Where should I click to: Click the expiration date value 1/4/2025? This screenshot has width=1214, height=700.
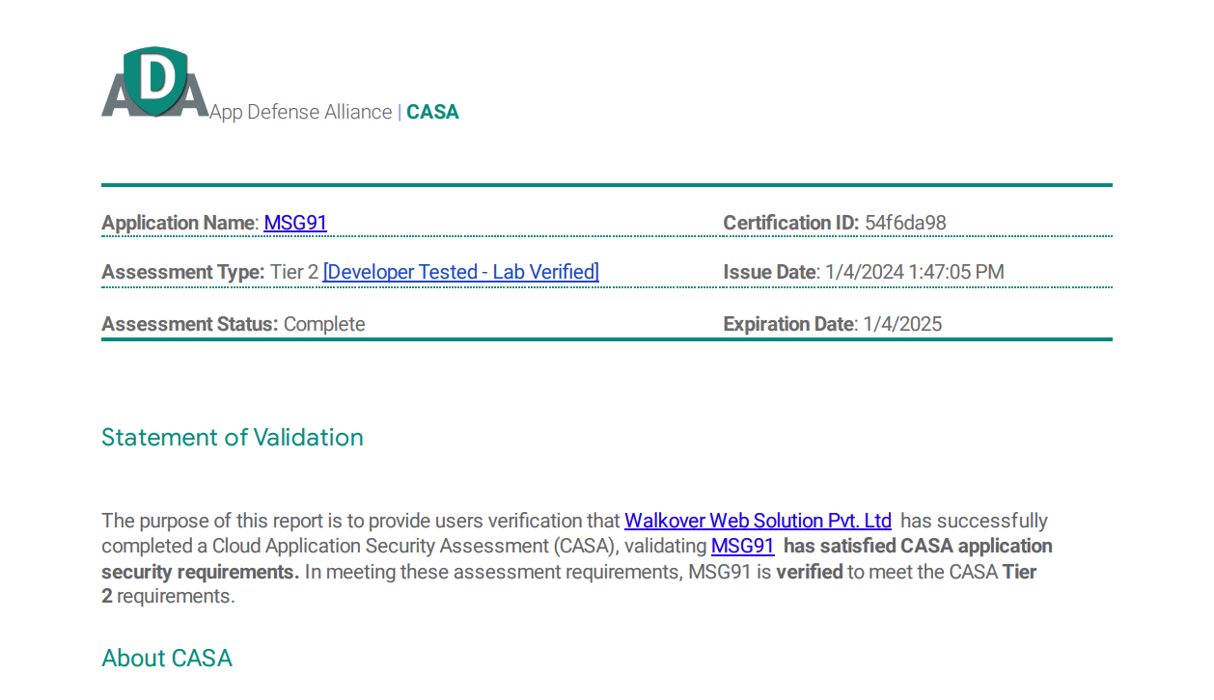[901, 324]
